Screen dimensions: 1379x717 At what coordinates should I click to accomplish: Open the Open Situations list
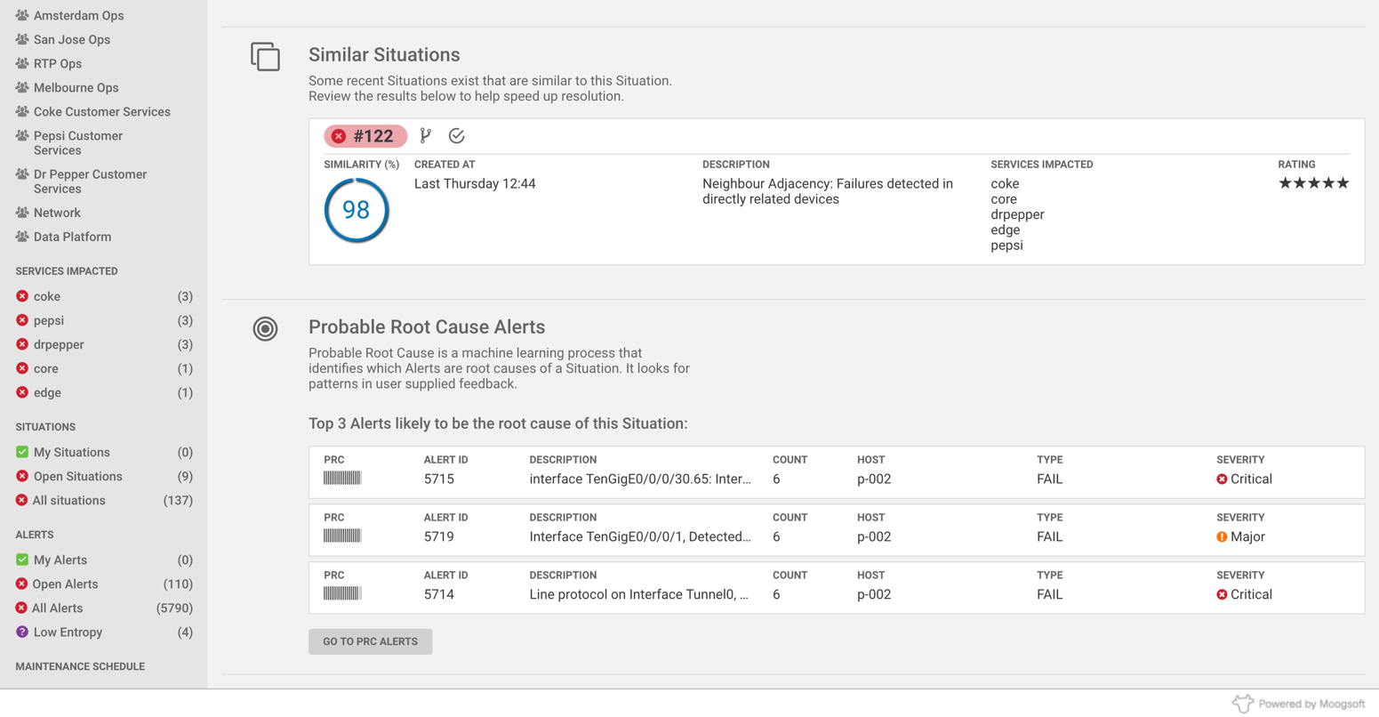click(x=77, y=477)
